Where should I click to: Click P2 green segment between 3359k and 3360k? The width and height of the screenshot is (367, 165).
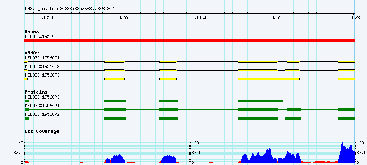[x=168, y=118]
